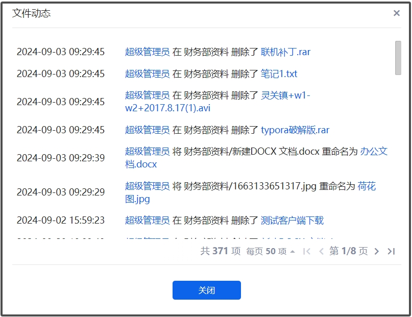Go to the first page of results
412x317 pixels.
(x=307, y=251)
